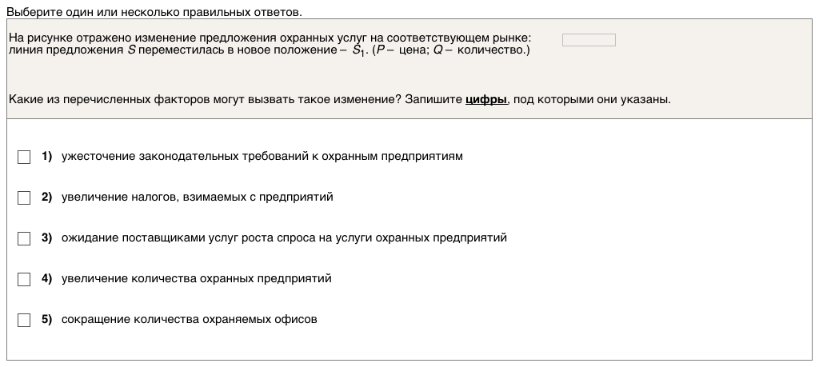
Task: Mark checkbox 5 about fewer guarded offices
Action: [x=24, y=320]
